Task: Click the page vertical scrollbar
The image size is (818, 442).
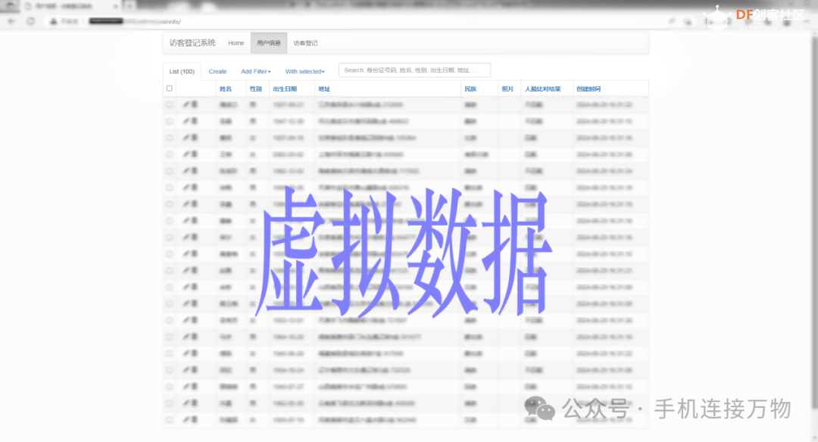Action: click(814, 224)
